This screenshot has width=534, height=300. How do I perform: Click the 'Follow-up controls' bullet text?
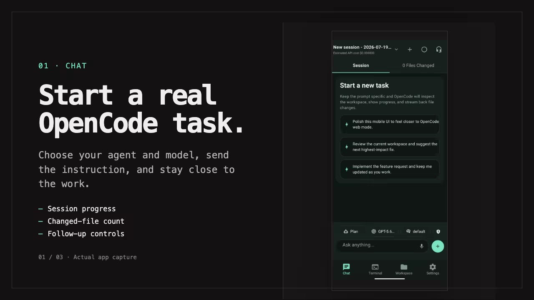point(86,234)
